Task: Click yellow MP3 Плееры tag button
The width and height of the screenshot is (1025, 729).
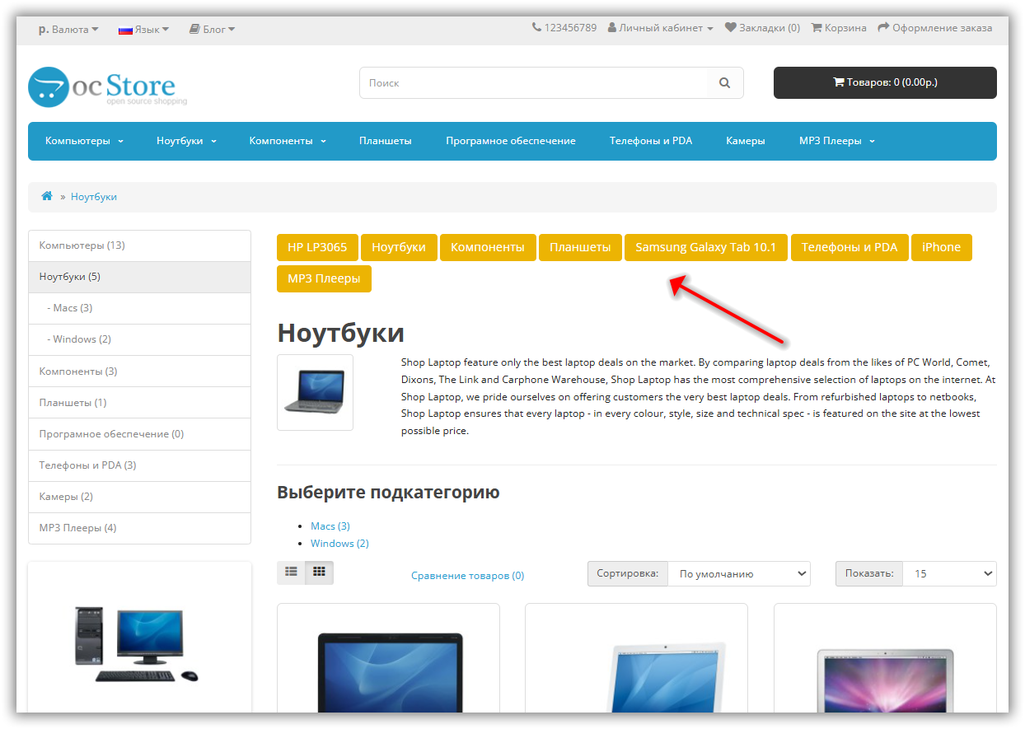Action: click(x=324, y=278)
